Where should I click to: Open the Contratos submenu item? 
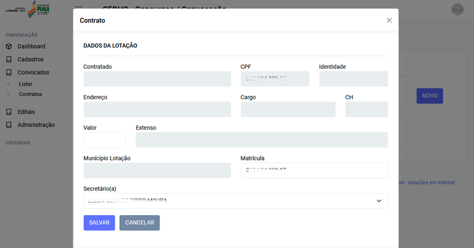[30, 94]
